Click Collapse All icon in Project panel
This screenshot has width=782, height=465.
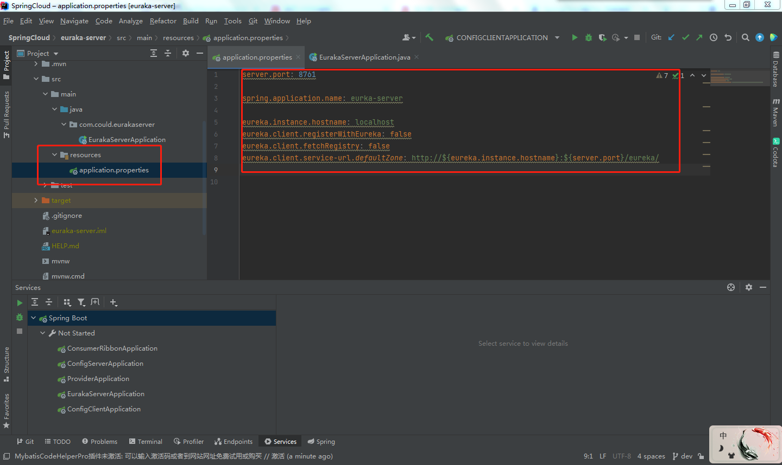pos(168,53)
